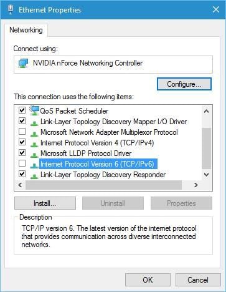Screen dimensions: 226x292
Task: Uncheck QoS Packet Scheduler checkbox
Action: (22, 110)
